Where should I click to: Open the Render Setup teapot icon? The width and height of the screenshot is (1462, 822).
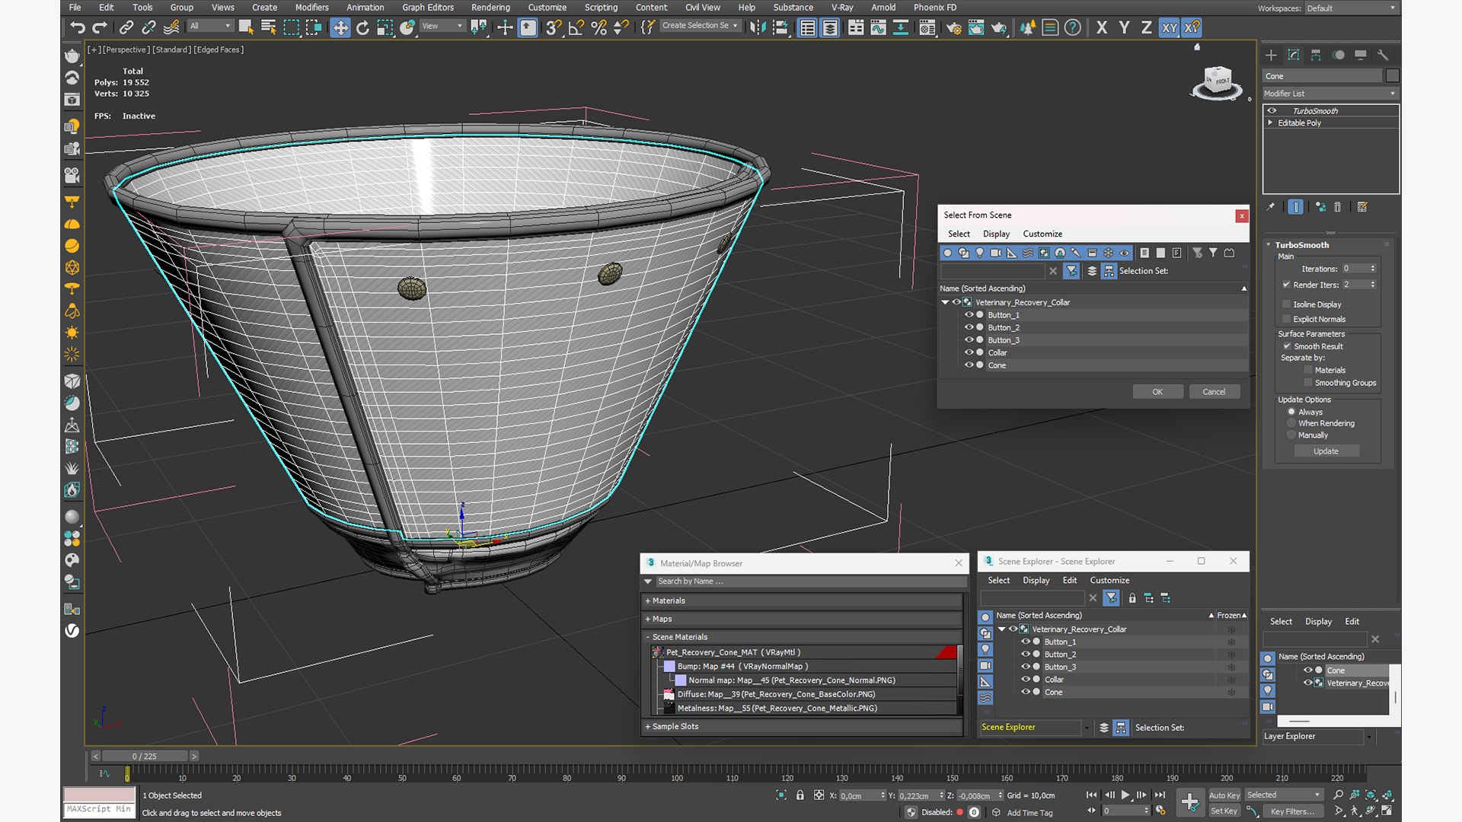point(953,27)
